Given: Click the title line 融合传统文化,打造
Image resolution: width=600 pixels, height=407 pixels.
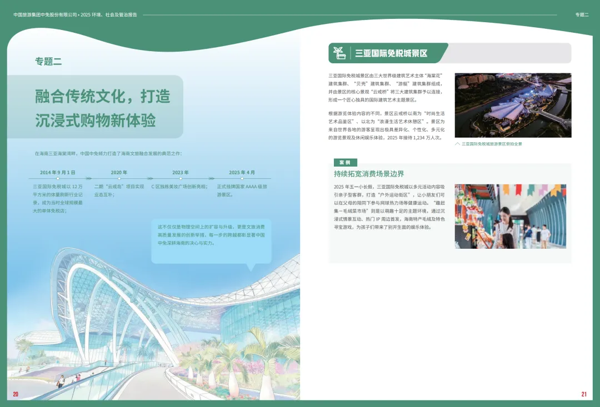Looking at the screenshot, I should click(x=103, y=97).
